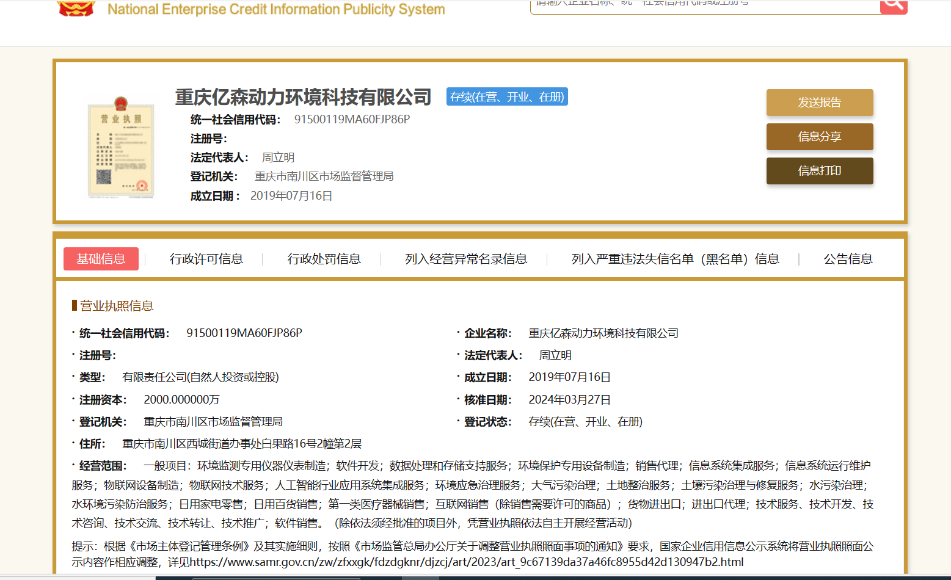Viewport: 951px width, 580px height.
Task: Click the credit code 91500119MA60FJP86P in the header
Action: tap(352, 119)
